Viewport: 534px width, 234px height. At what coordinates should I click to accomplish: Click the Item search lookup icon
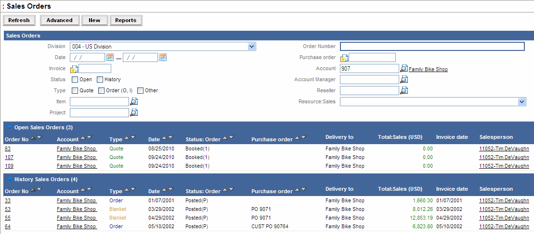[134, 101]
